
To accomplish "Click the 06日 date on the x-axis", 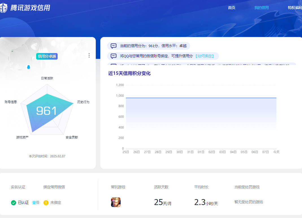I will [x=255, y=152].
